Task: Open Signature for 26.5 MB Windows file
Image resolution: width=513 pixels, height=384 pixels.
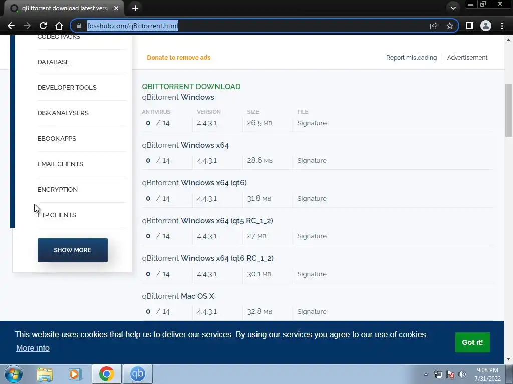Action: tap(312, 123)
